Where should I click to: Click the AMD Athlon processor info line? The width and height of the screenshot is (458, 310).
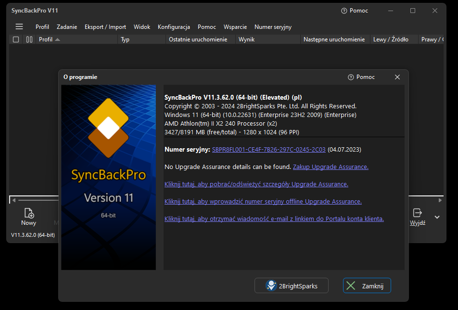pos(221,123)
